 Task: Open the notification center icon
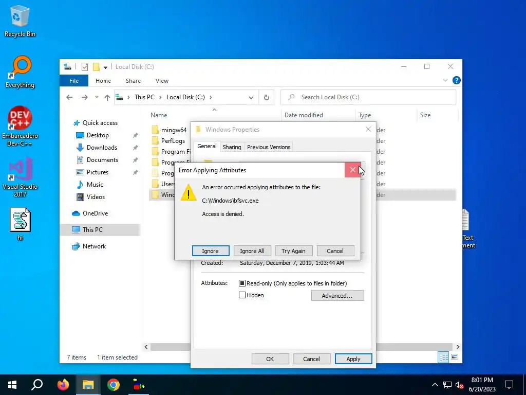point(509,385)
